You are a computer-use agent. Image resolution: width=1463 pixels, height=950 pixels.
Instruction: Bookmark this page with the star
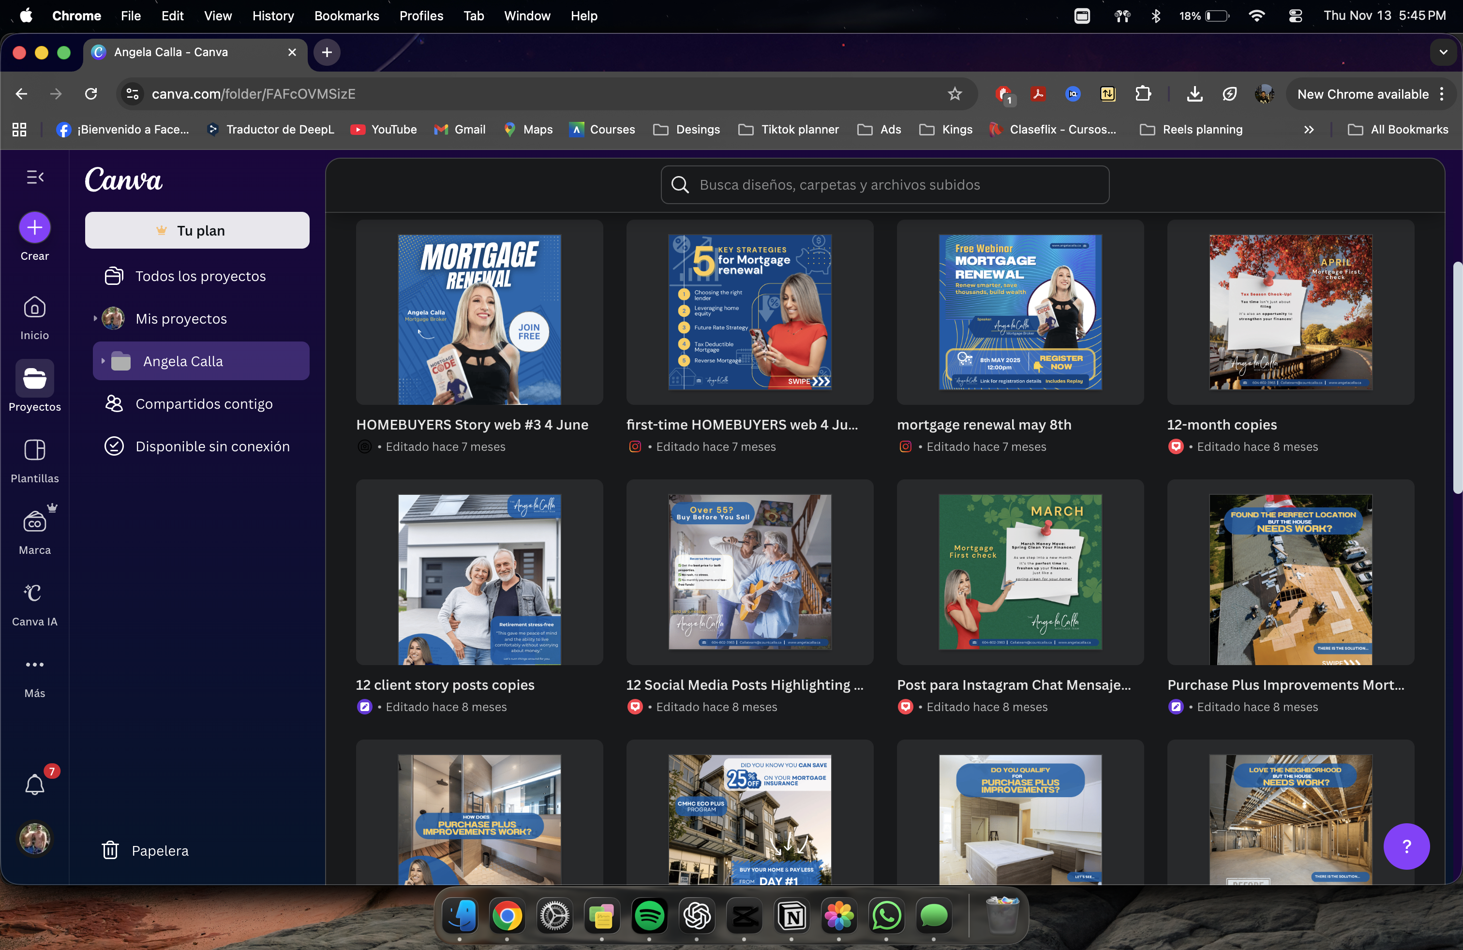point(954,94)
